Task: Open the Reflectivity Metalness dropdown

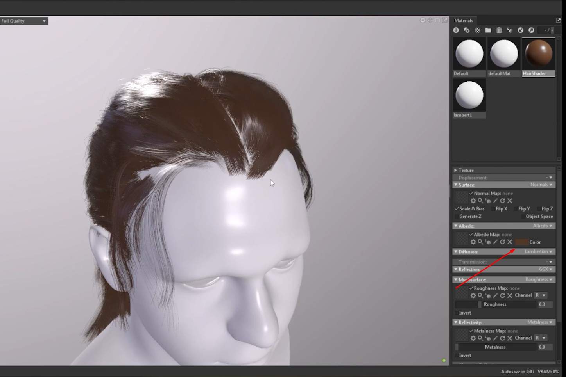Action: pyautogui.click(x=540, y=322)
